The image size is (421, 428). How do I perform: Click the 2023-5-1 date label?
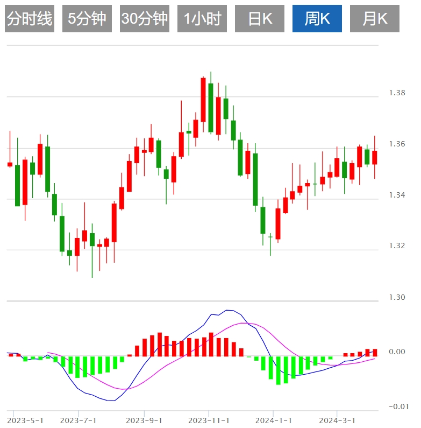tap(25, 420)
